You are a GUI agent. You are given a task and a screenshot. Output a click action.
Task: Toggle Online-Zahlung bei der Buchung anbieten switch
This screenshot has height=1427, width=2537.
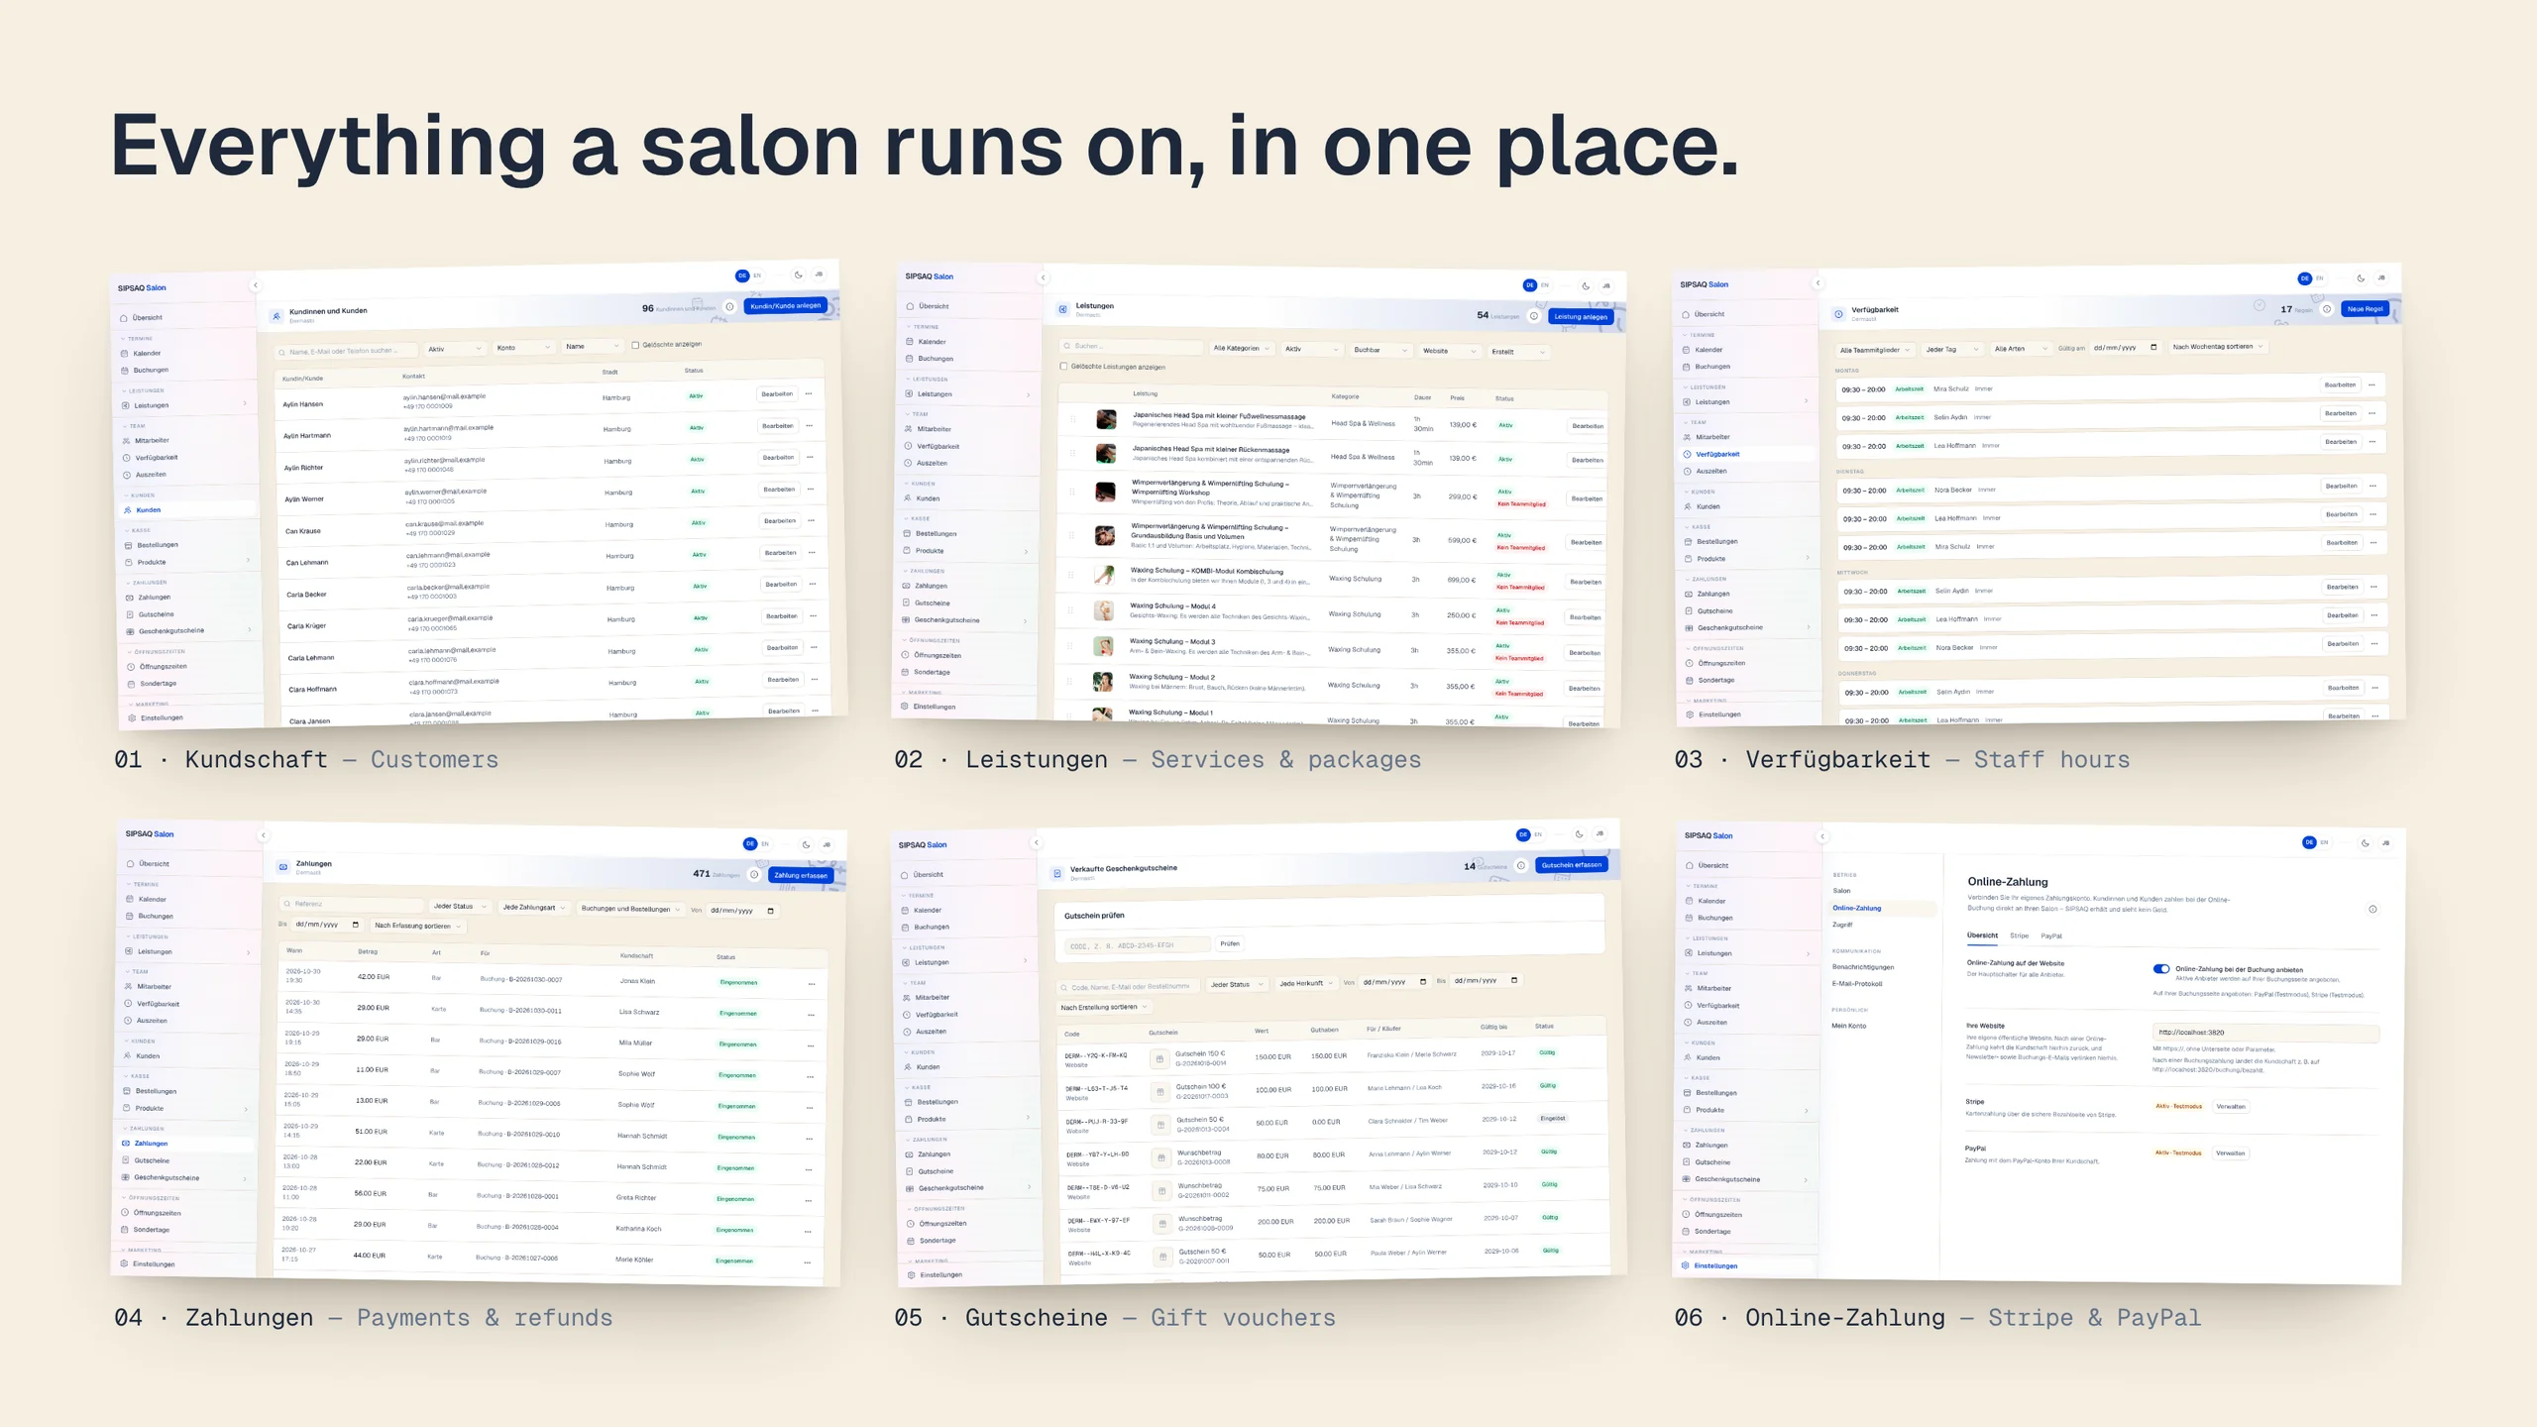pyautogui.click(x=2161, y=968)
